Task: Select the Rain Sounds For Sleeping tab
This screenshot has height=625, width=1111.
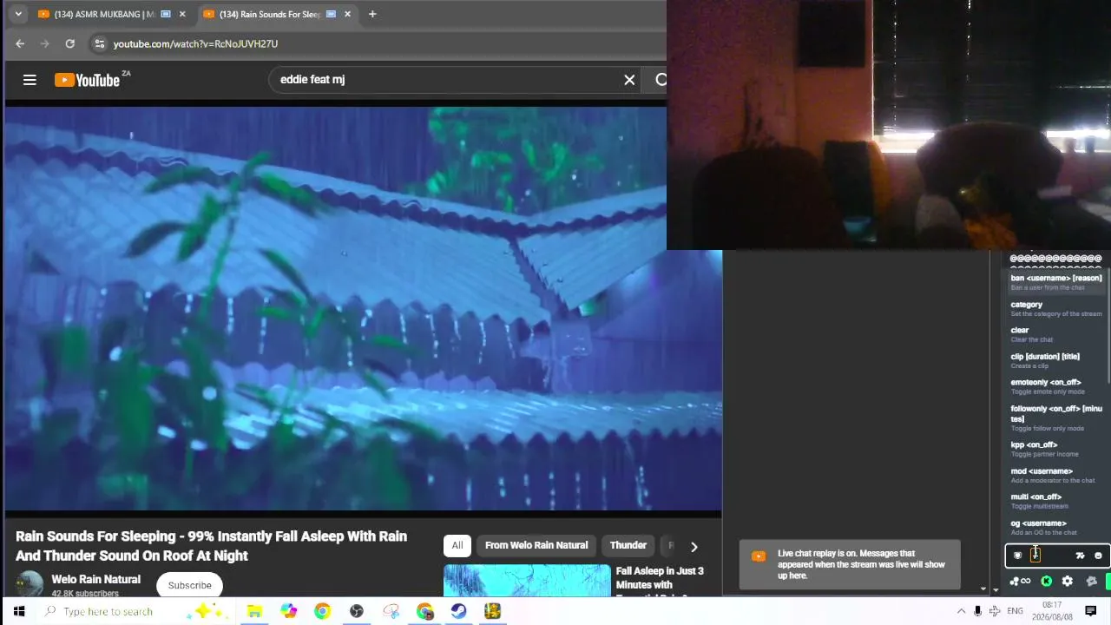Action: tap(278, 14)
